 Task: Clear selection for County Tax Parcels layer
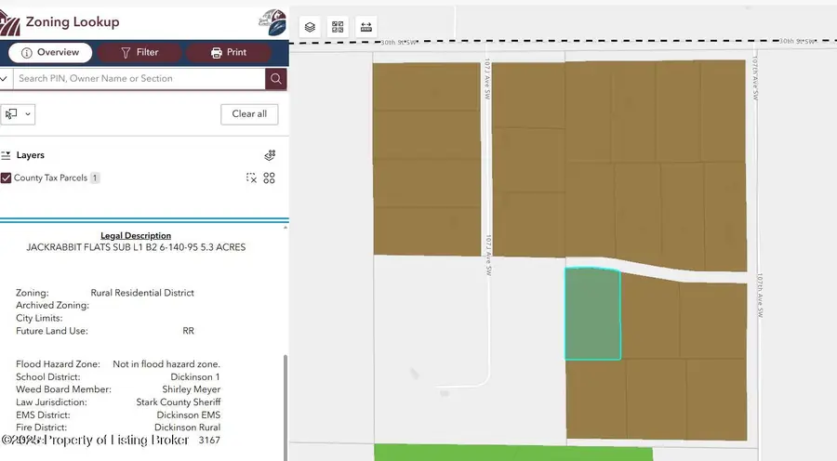click(x=251, y=178)
